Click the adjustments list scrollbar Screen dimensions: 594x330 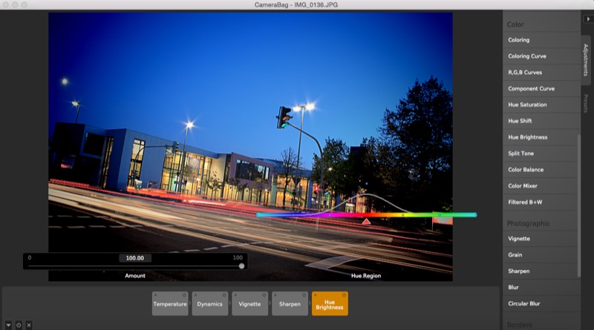pos(579,200)
